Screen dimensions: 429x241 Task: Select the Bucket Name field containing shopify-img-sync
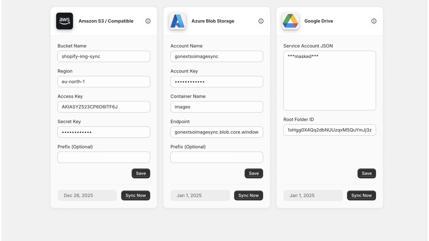(x=104, y=56)
